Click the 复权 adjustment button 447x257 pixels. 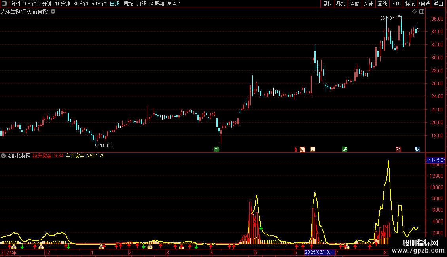click(x=327, y=4)
